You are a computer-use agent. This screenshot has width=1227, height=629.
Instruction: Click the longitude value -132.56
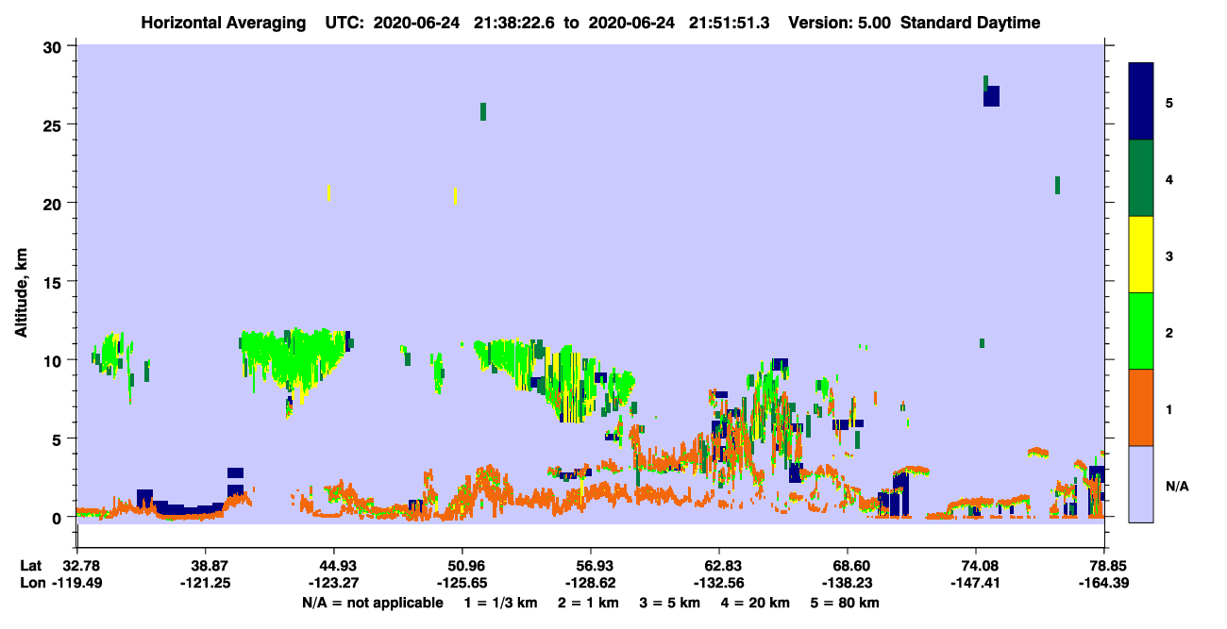point(719,584)
